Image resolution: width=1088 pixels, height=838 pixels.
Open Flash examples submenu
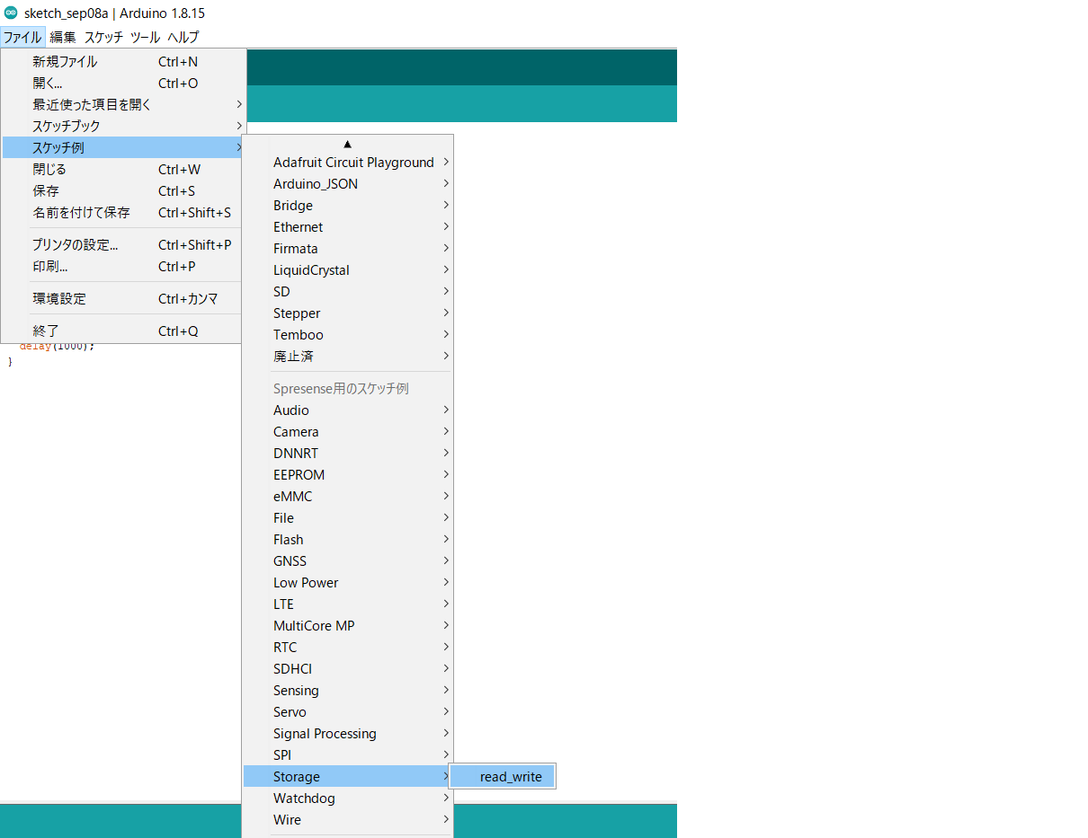347,540
